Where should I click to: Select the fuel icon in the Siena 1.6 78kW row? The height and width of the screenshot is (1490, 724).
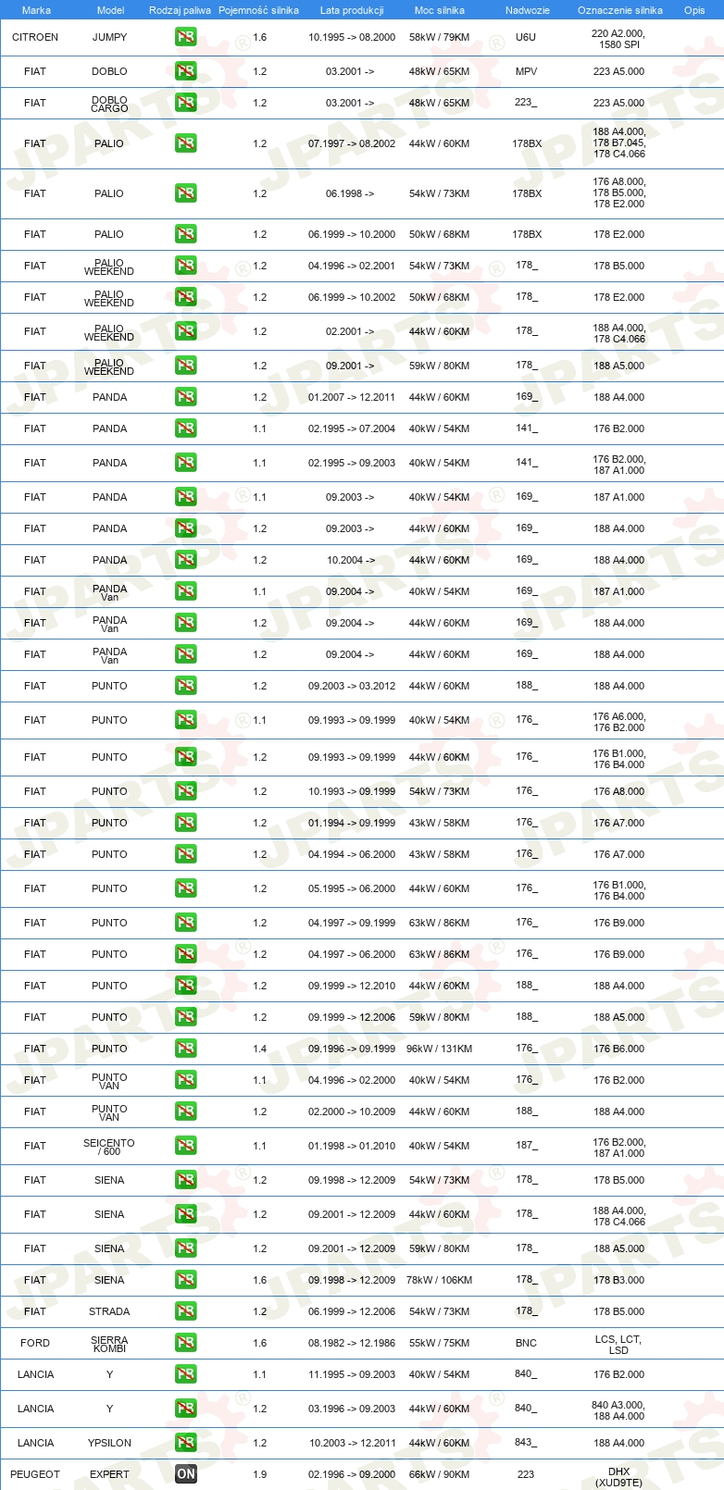point(186,1280)
